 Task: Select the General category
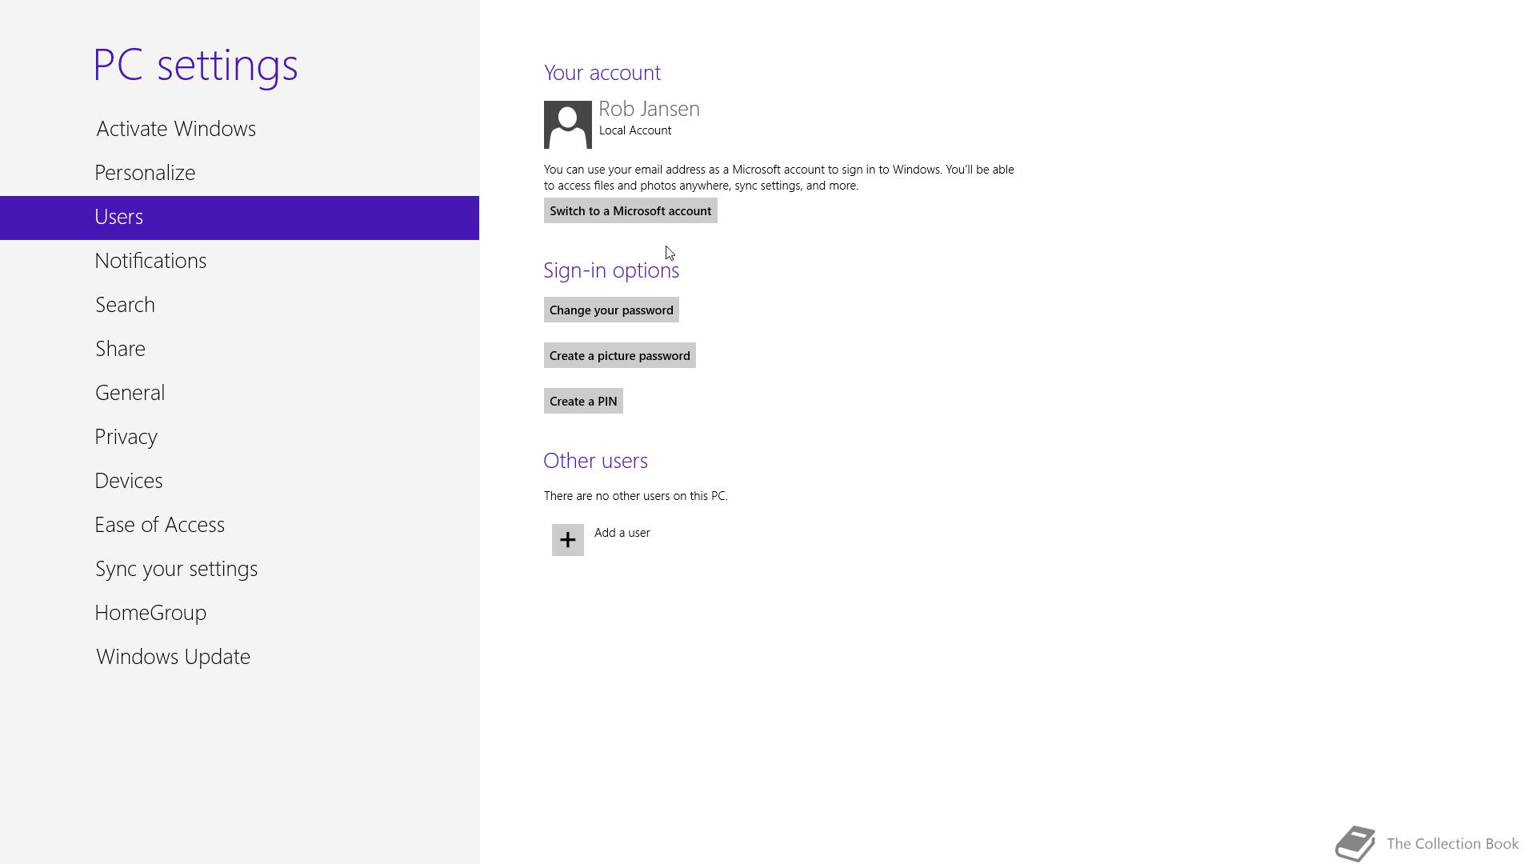pyautogui.click(x=239, y=393)
